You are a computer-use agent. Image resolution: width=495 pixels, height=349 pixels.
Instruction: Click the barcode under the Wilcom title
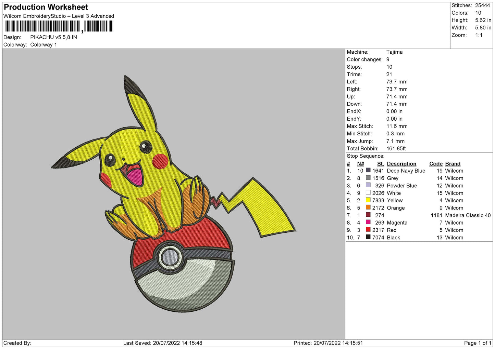[59, 26]
